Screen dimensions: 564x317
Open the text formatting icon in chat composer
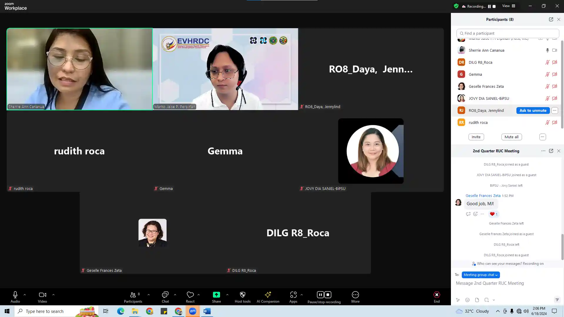458,300
